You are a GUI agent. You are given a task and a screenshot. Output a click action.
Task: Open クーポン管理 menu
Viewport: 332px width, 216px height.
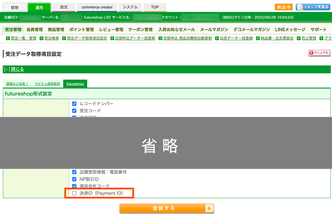click(x=141, y=30)
